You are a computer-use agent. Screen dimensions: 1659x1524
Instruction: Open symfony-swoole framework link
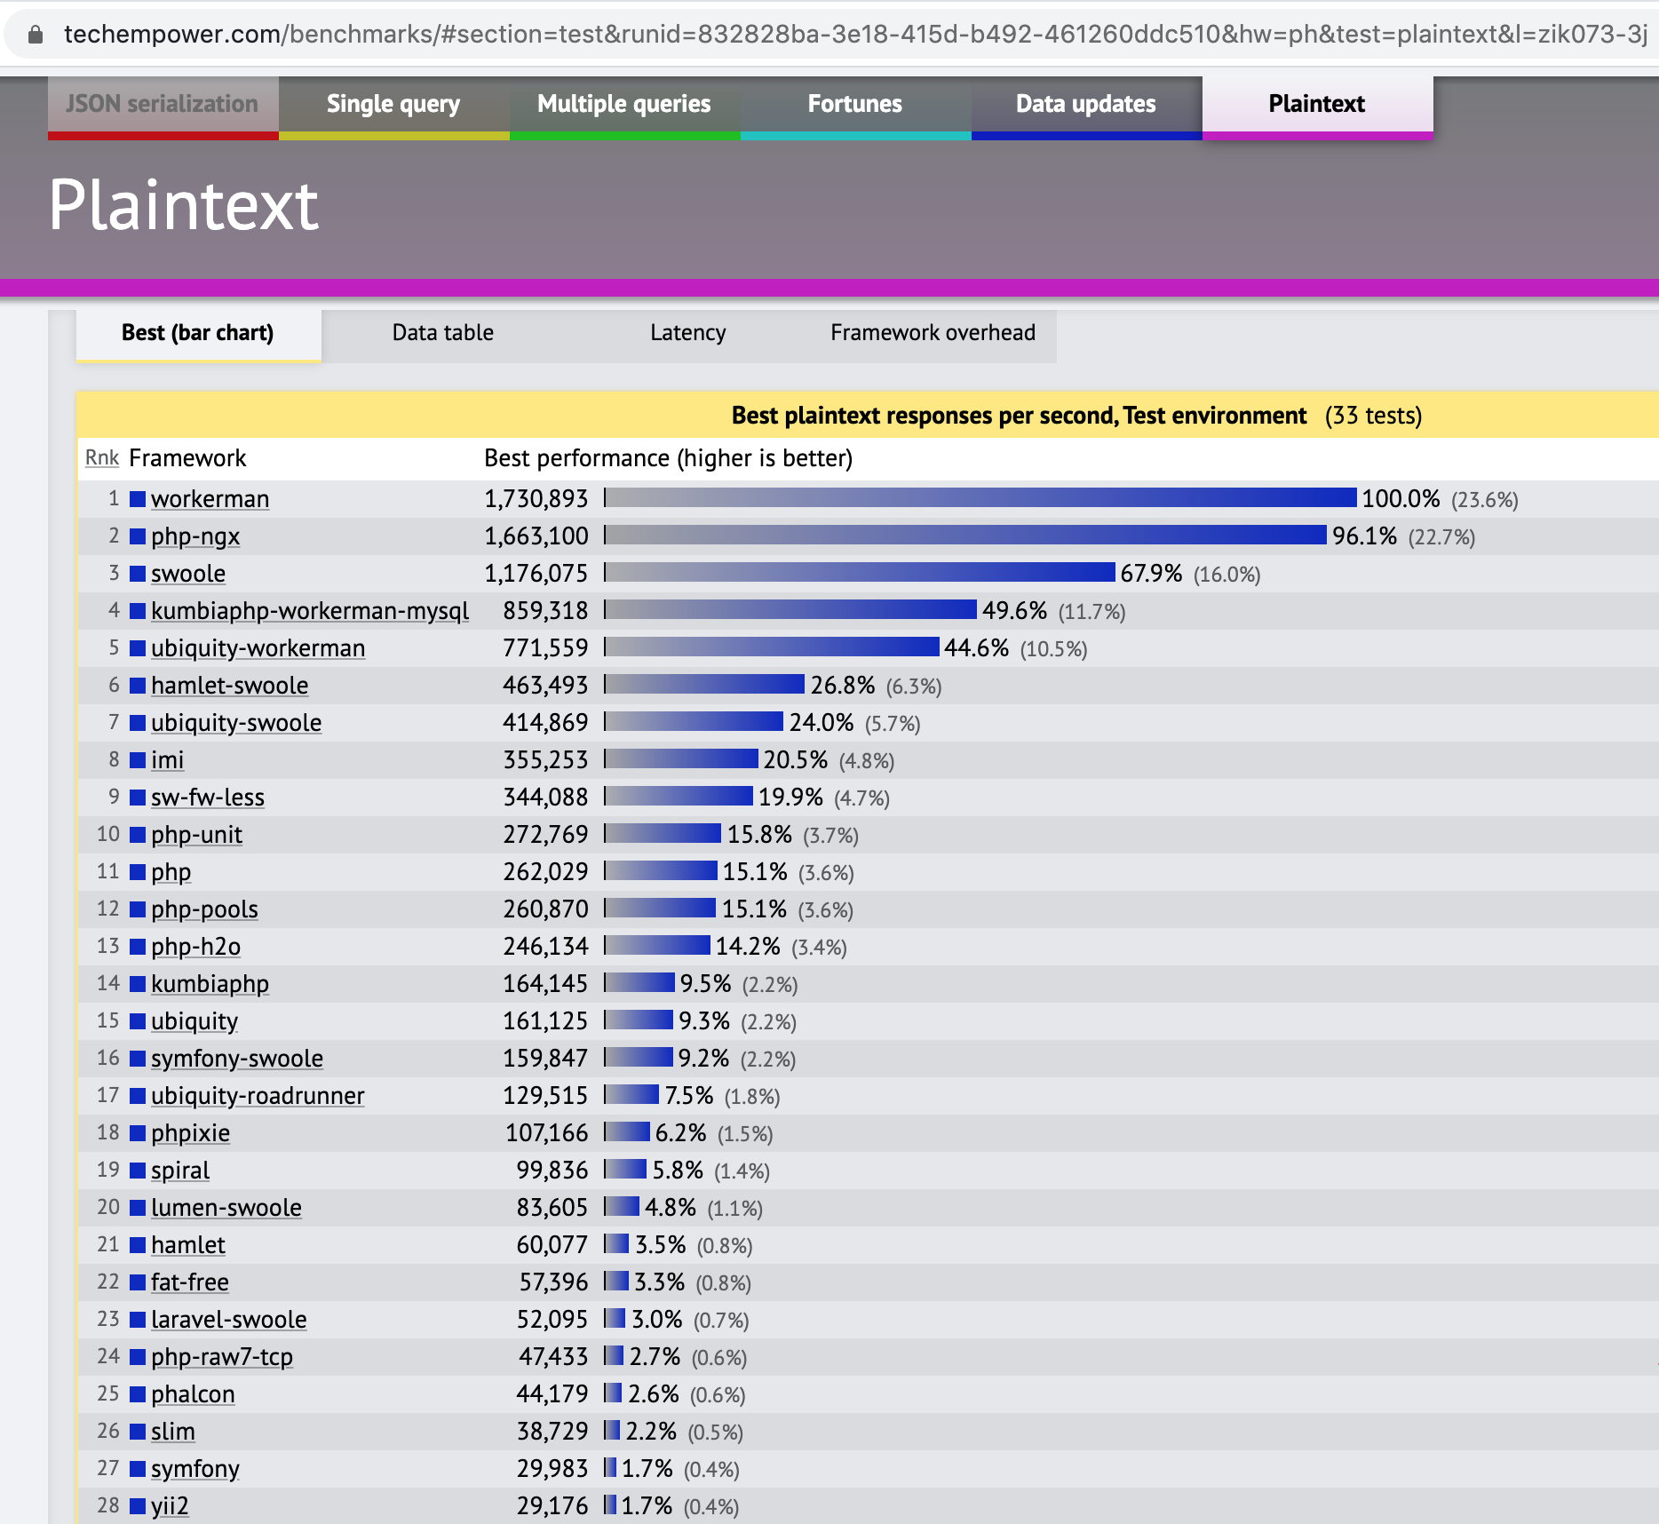237,1059
